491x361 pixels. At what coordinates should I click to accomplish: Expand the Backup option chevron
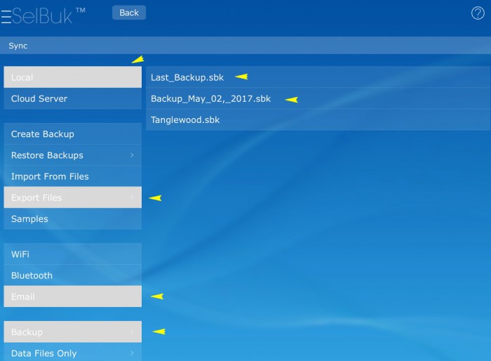pyautogui.click(x=132, y=332)
